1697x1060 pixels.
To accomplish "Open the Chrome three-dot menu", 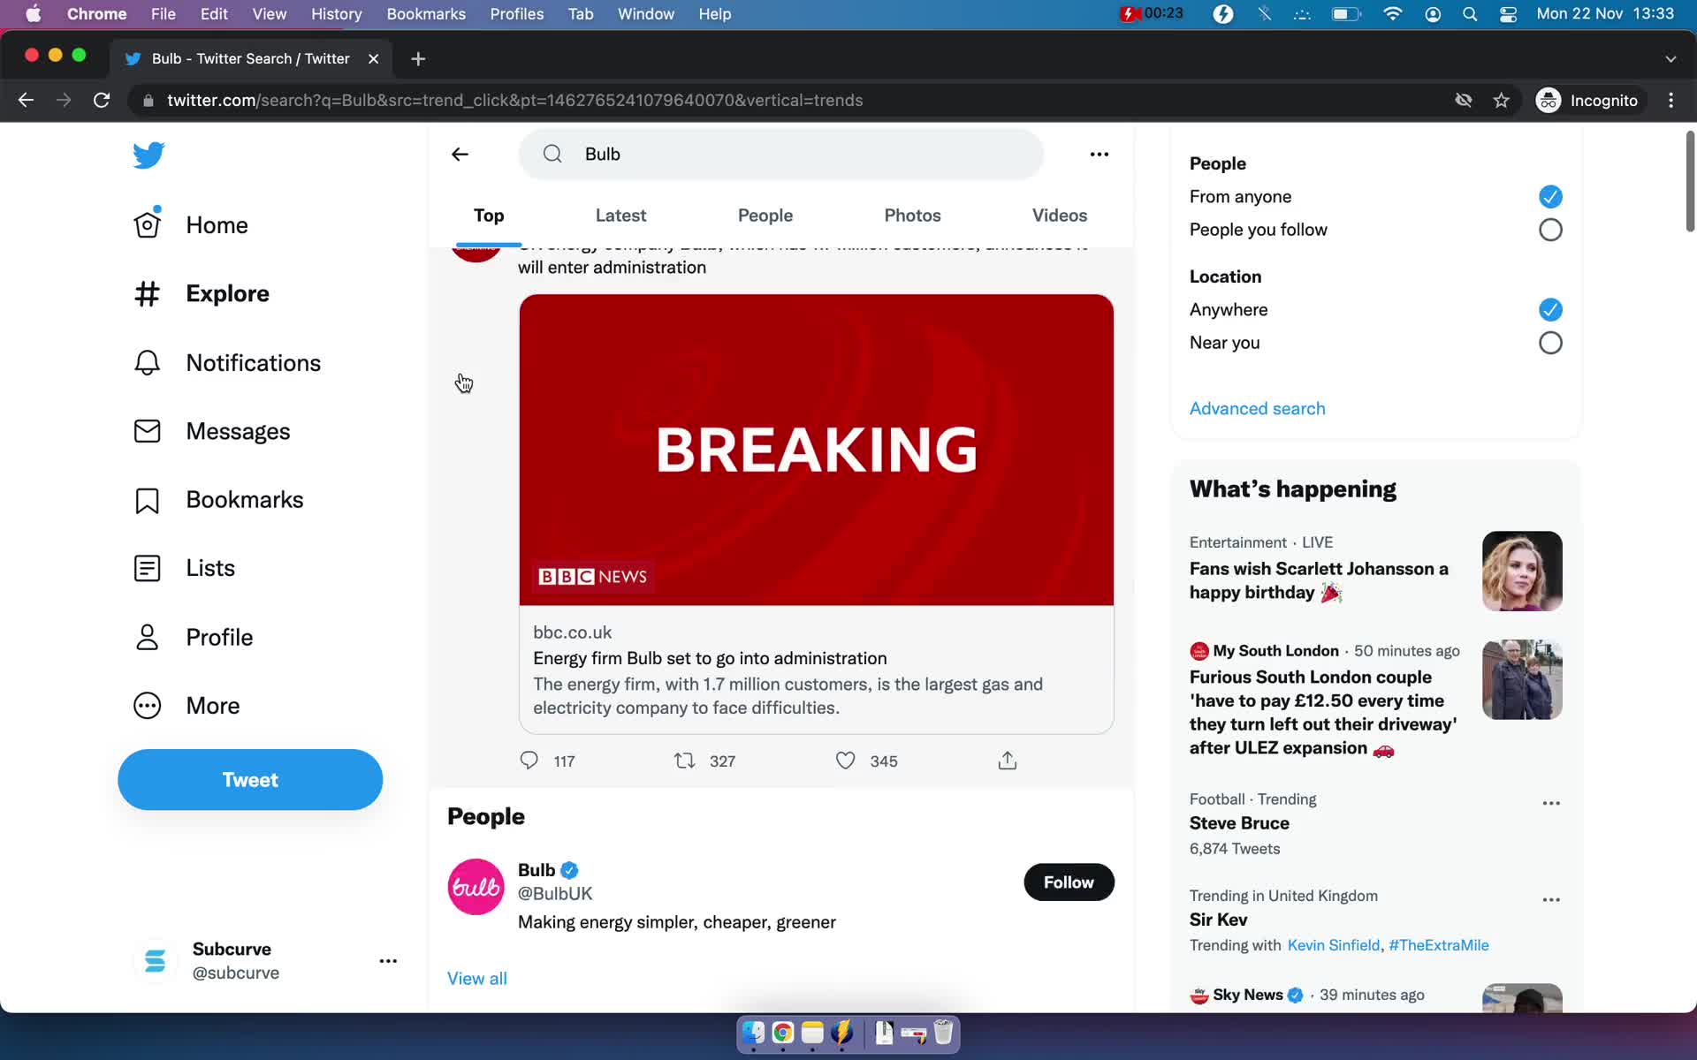I will [x=1670, y=101].
